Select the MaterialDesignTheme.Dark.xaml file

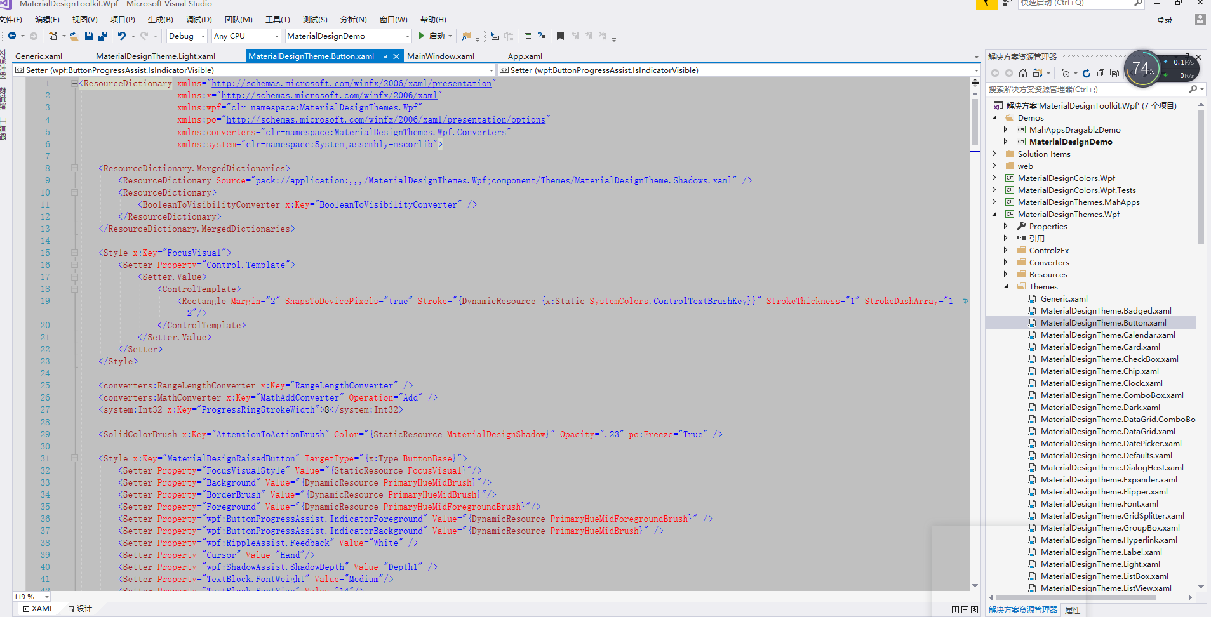(1100, 408)
